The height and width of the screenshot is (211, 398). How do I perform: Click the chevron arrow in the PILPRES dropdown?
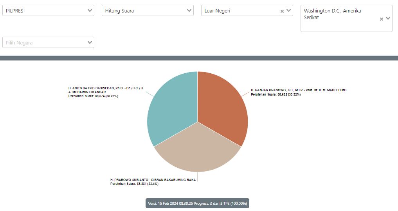(x=90, y=11)
